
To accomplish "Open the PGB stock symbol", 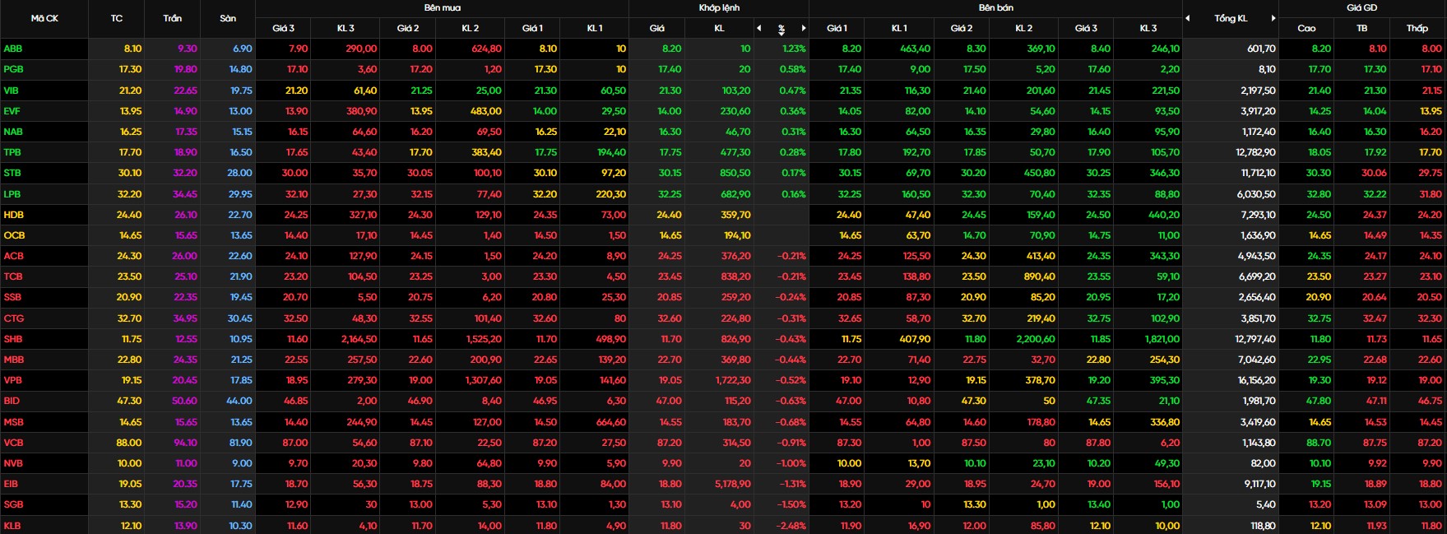I will tap(13, 70).
